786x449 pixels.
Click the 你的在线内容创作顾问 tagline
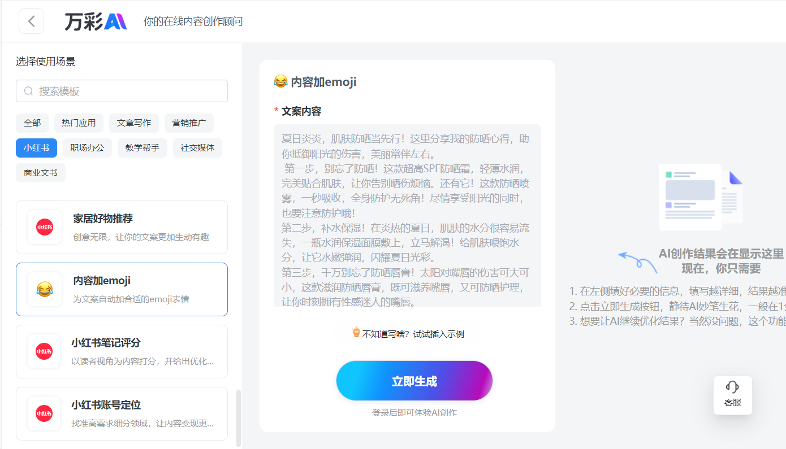click(193, 21)
